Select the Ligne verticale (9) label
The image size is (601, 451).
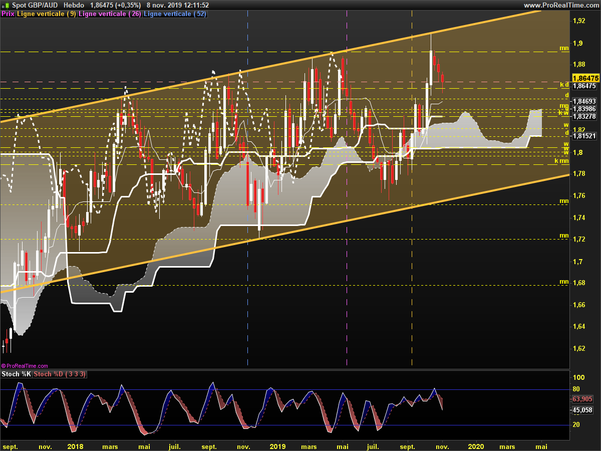coord(47,14)
